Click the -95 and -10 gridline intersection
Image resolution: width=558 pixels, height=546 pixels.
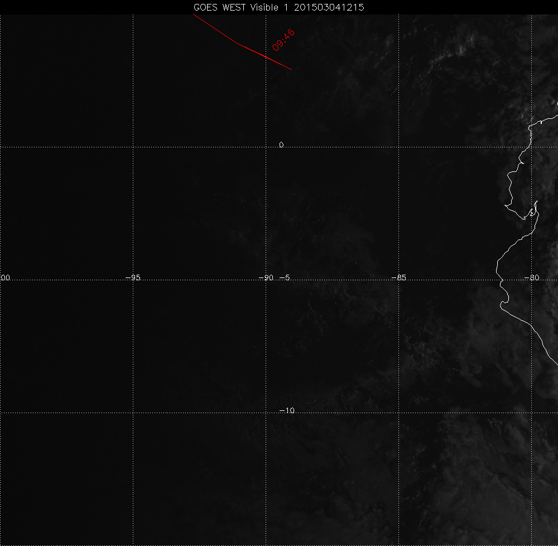pyautogui.click(x=133, y=413)
